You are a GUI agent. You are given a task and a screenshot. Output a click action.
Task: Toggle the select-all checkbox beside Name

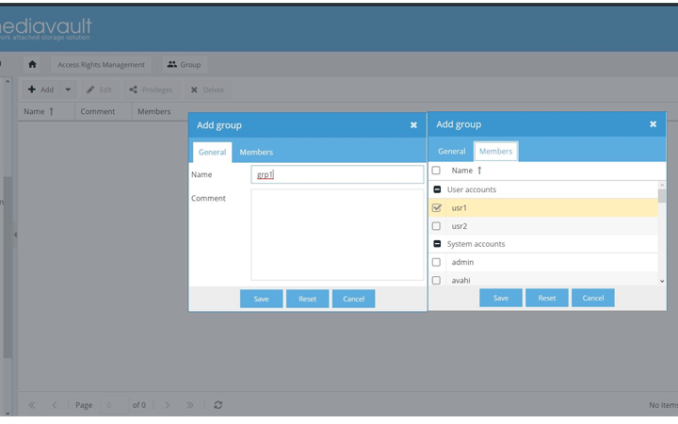[436, 171]
